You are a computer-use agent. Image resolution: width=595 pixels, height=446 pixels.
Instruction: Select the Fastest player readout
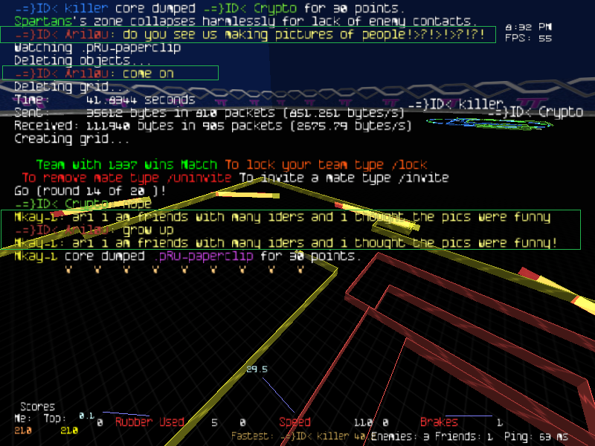(299, 436)
